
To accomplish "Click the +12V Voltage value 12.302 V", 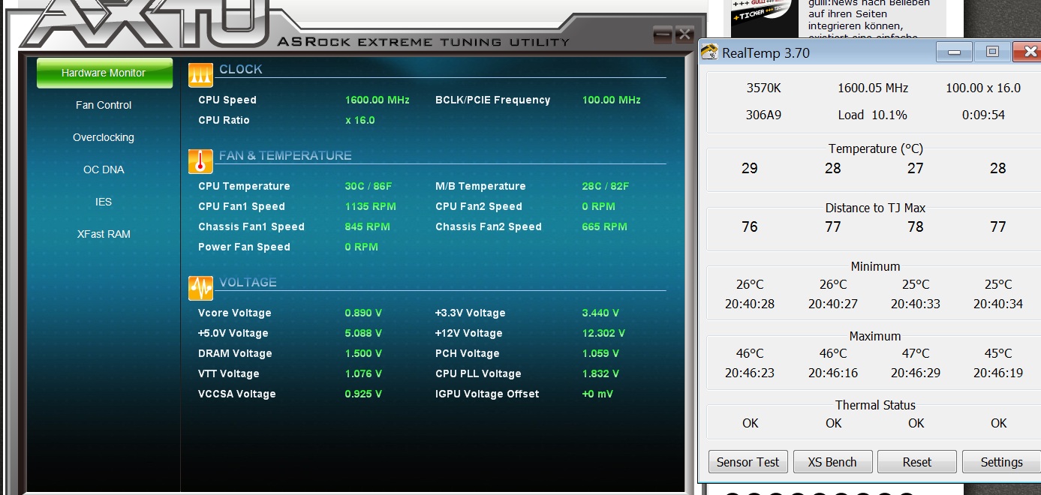I will tap(603, 333).
